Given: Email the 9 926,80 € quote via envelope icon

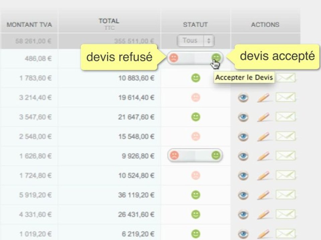Looking at the screenshot, I should point(286,156).
